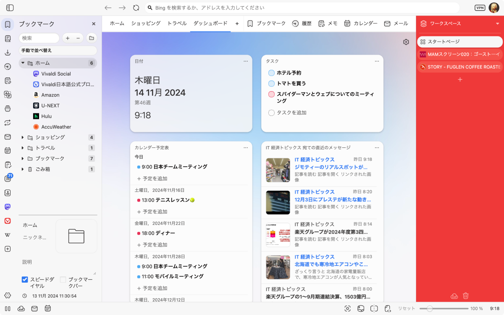The width and height of the screenshot is (504, 315).
Task: Open the Feeds panel with badge 71
Action: [x=8, y=178]
